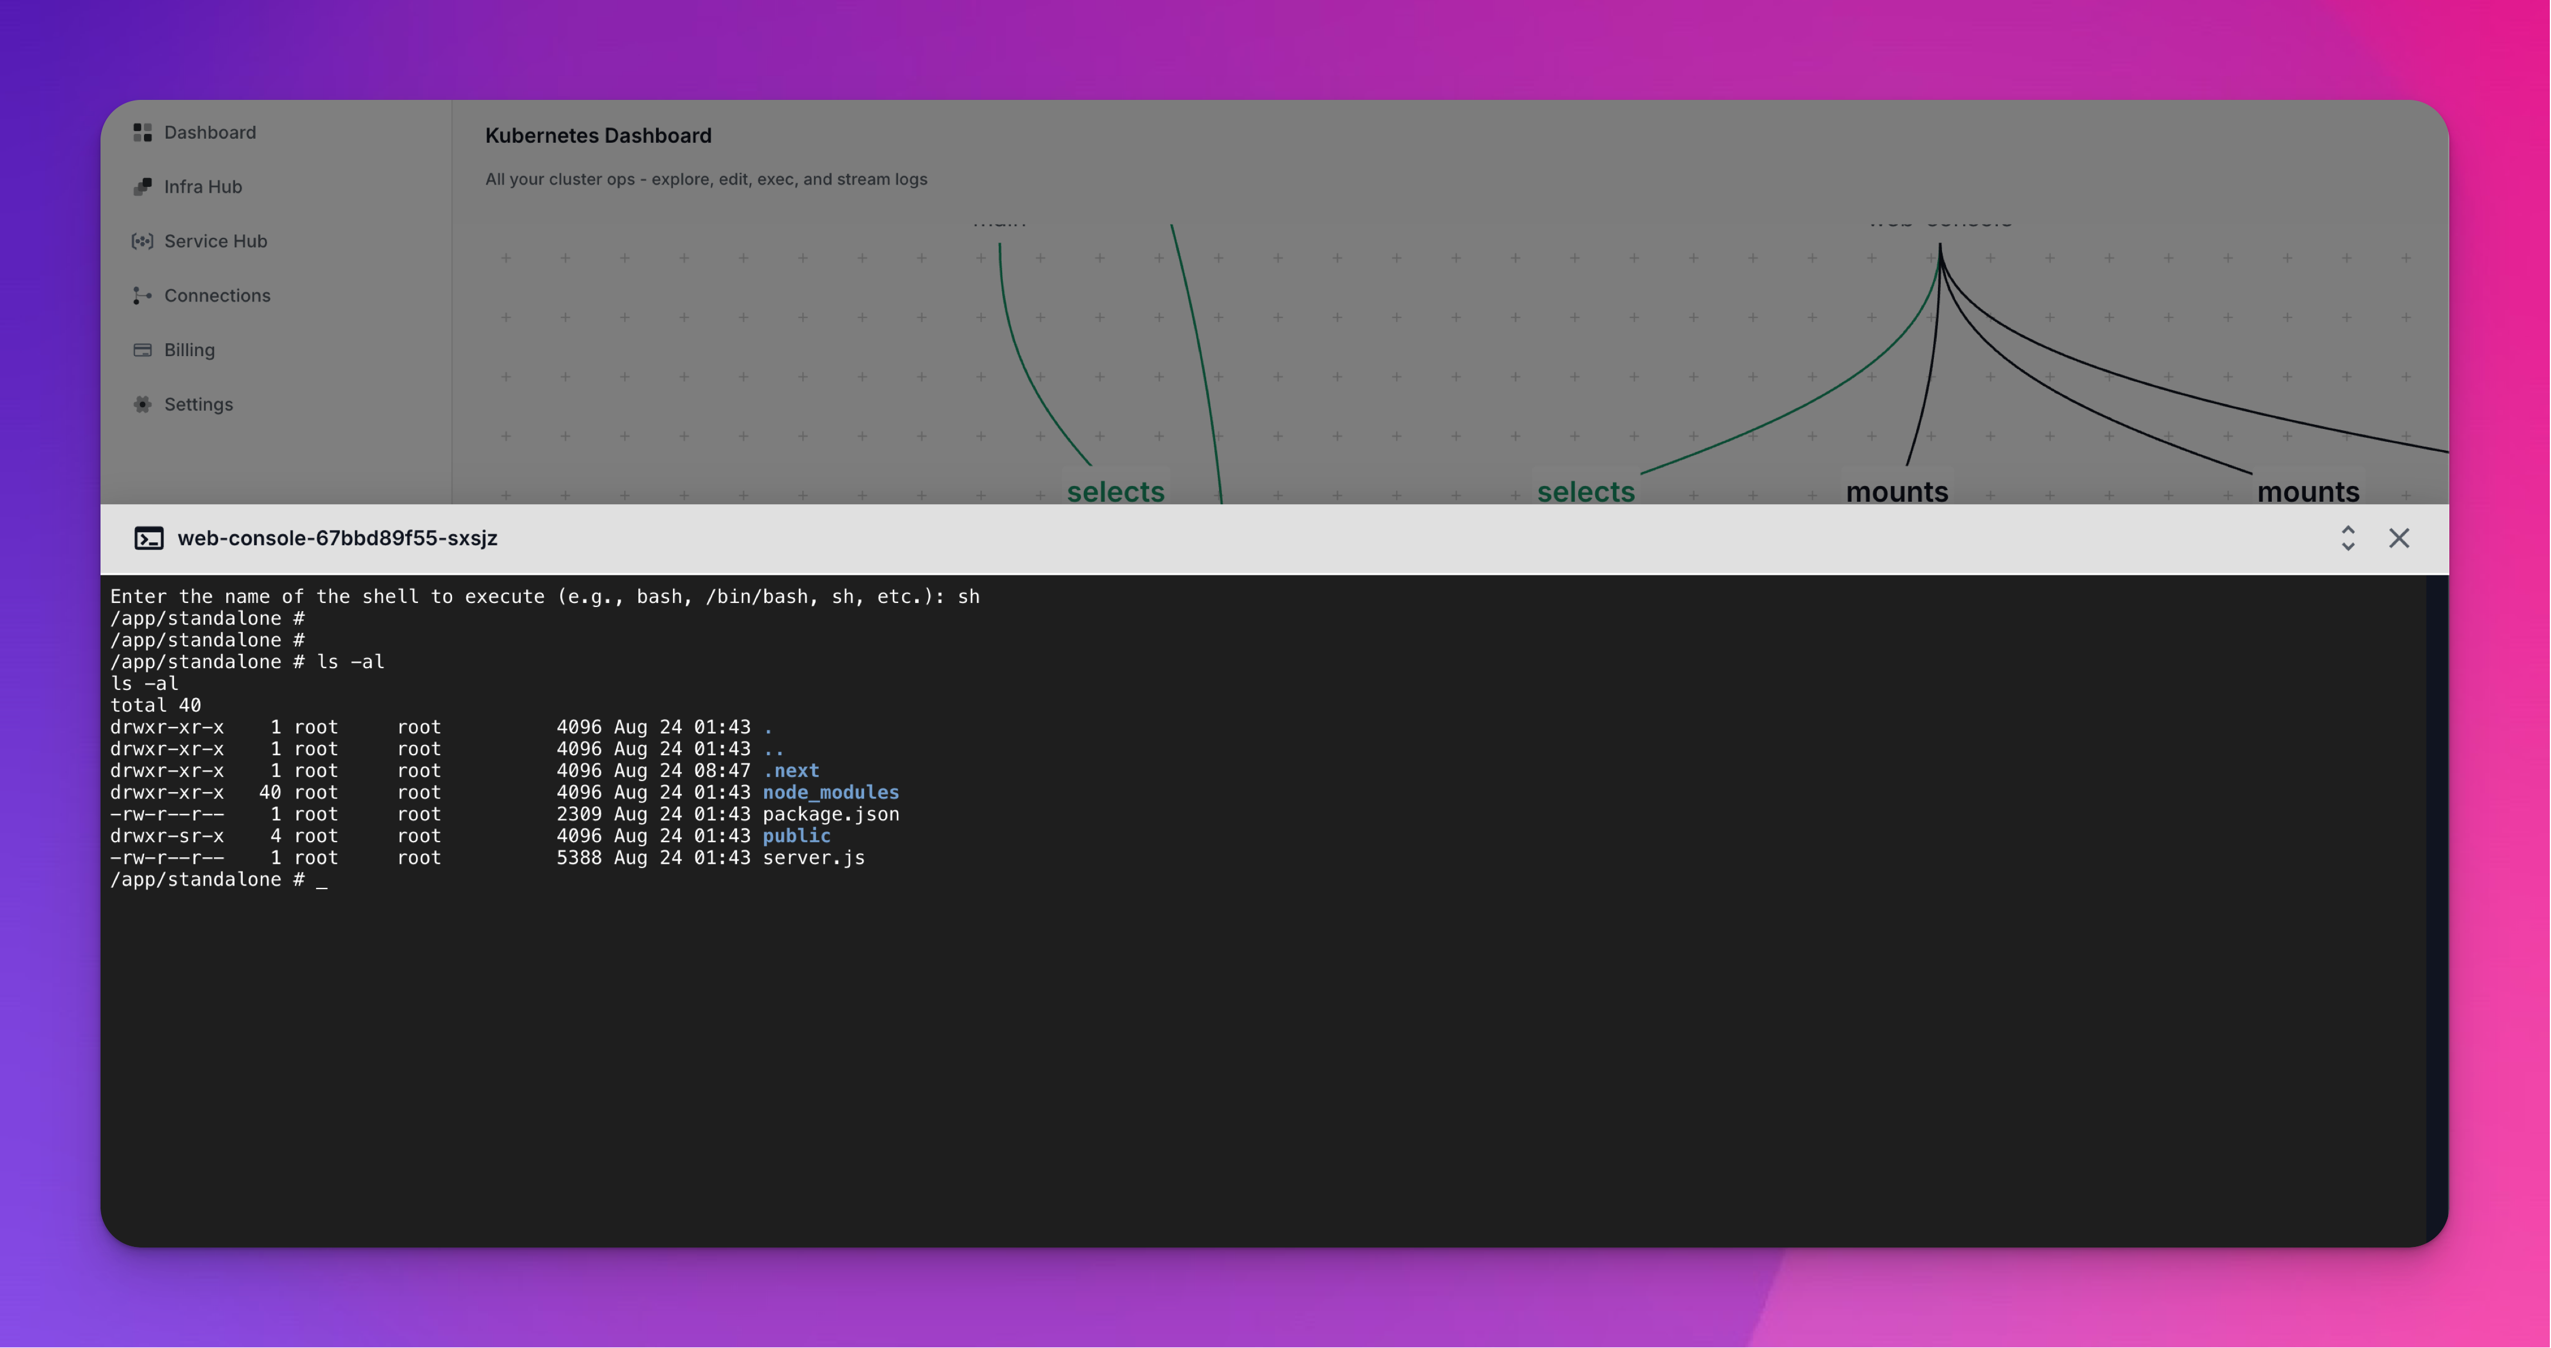Click the Connections branch icon in sidebar
The height and width of the screenshot is (1348, 2551).
tap(143, 296)
